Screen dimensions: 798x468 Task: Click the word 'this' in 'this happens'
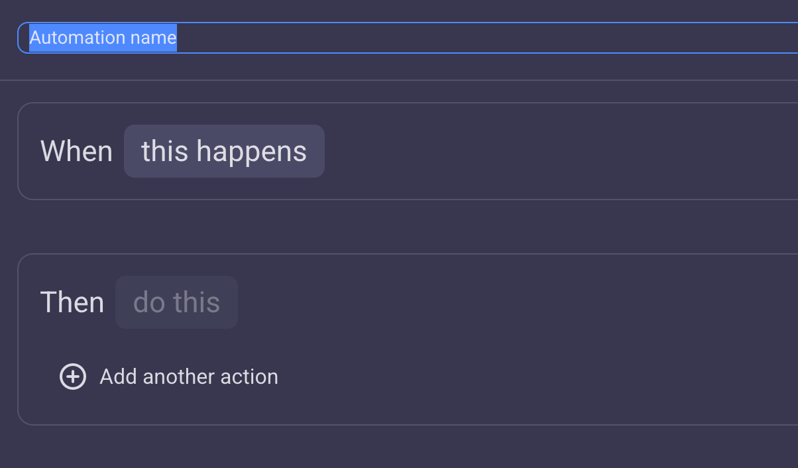pos(165,151)
